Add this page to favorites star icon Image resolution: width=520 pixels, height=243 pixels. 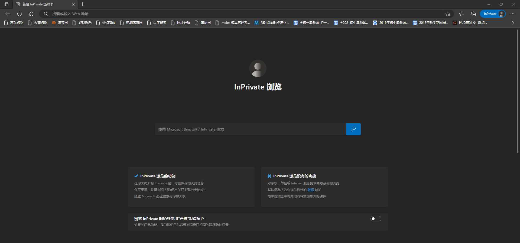pos(448,14)
